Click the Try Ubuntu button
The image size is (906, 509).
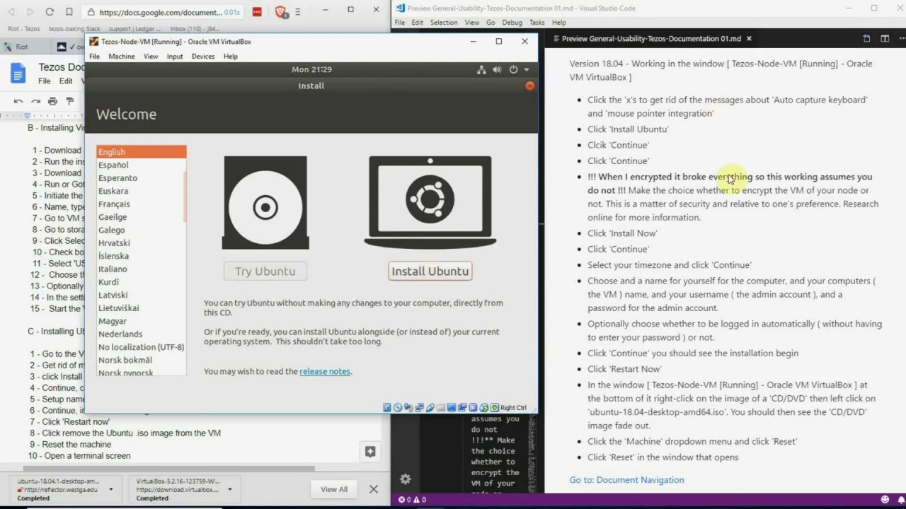coord(265,271)
